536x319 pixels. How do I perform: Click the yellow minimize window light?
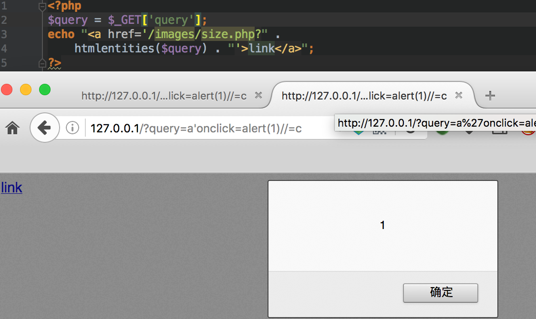point(26,90)
